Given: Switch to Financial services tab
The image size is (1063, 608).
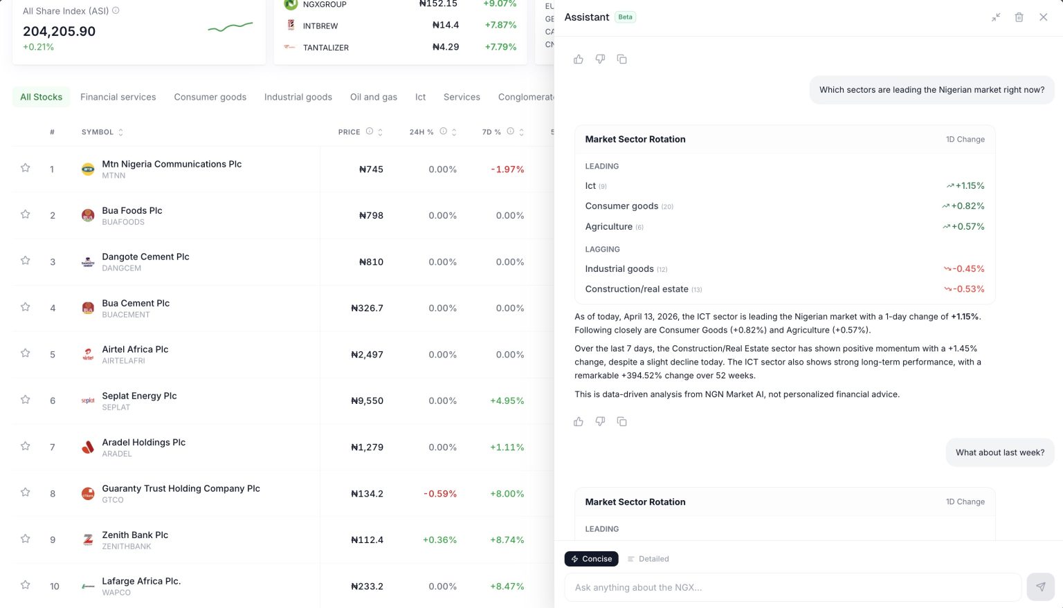Looking at the screenshot, I should [x=118, y=97].
